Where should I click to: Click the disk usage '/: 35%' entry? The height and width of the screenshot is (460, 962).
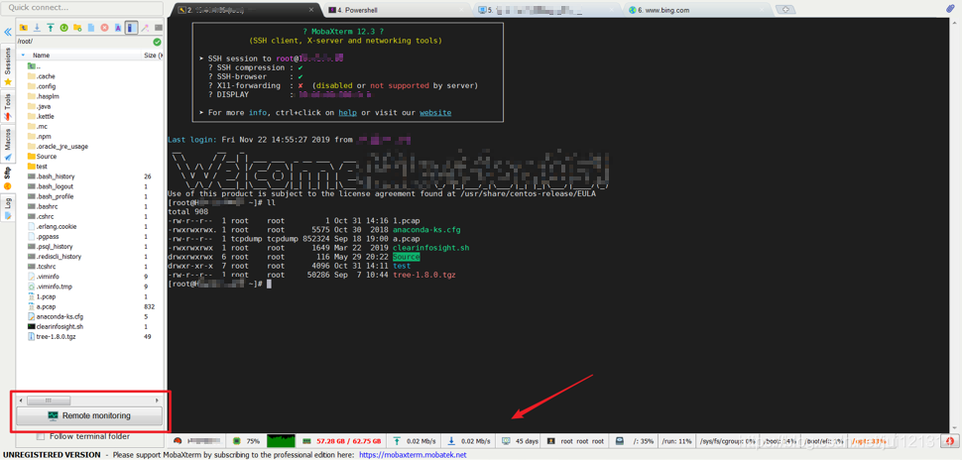(x=636, y=441)
